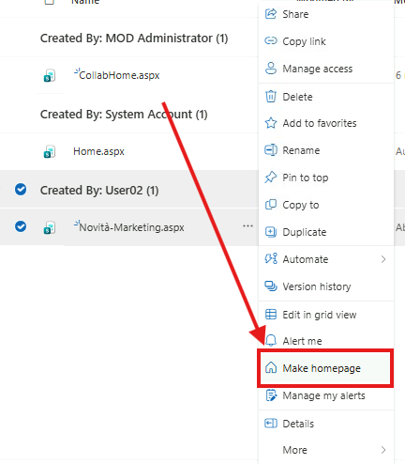This screenshot has width=405, height=464.
Task: Click the Duplicate plus icon
Action: pyautogui.click(x=271, y=232)
